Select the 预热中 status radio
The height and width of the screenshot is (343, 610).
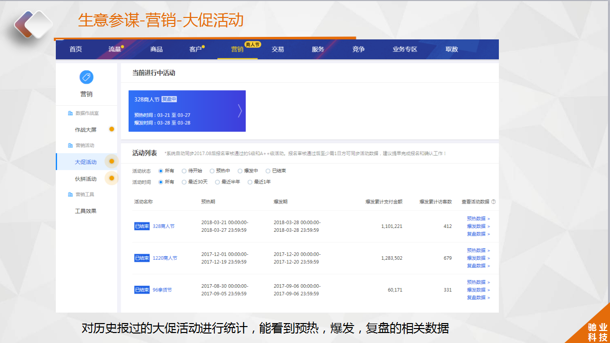(212, 171)
